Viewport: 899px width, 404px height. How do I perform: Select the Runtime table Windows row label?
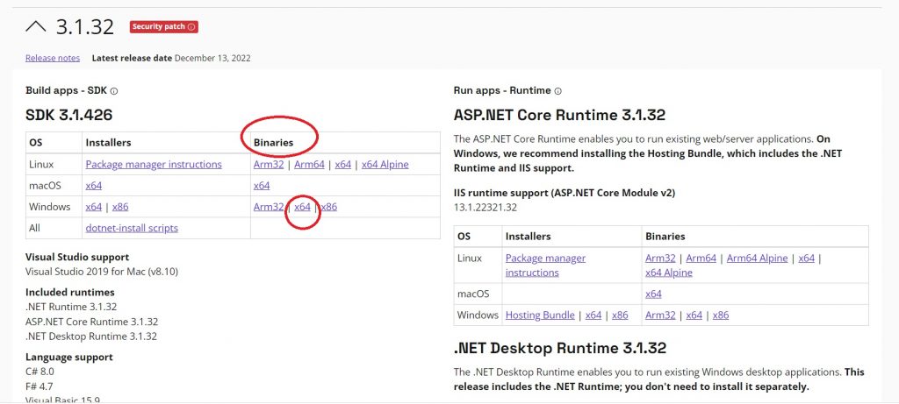click(x=478, y=315)
